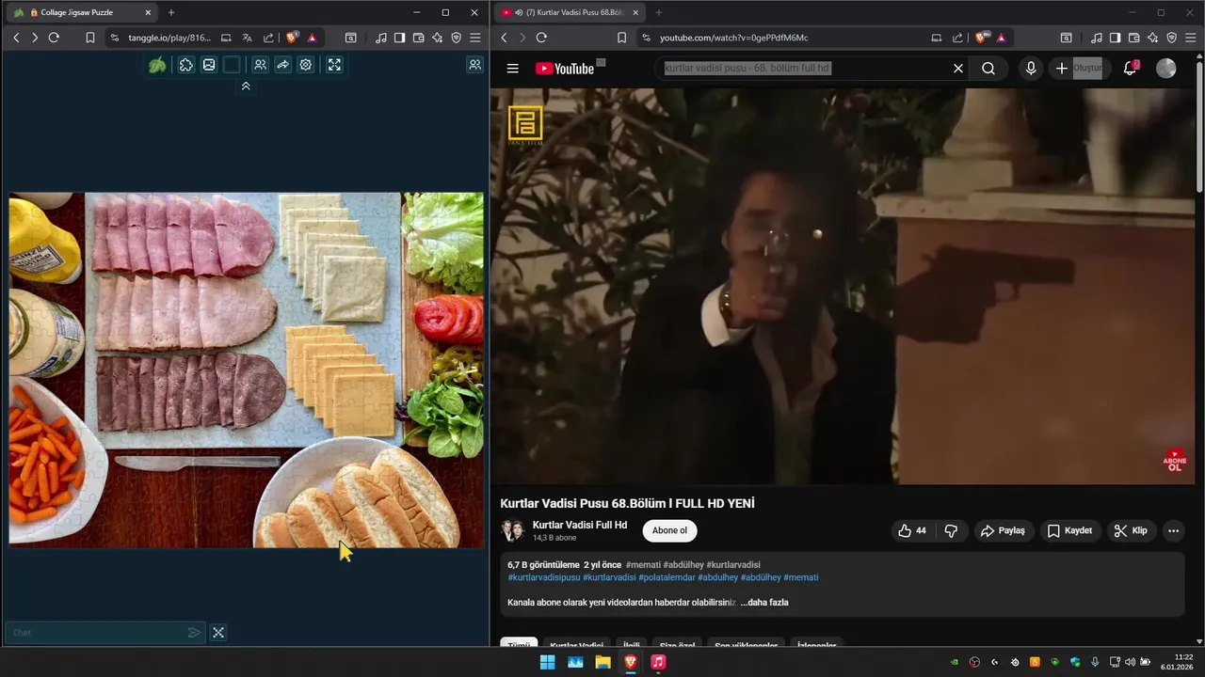Open Brave Shields in YouTube window

click(981, 38)
